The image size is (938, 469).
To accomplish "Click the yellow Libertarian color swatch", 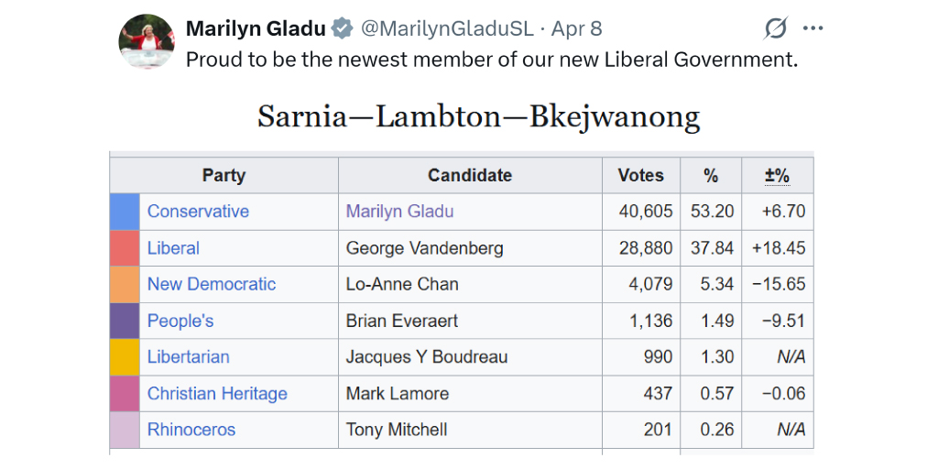I will (125, 357).
